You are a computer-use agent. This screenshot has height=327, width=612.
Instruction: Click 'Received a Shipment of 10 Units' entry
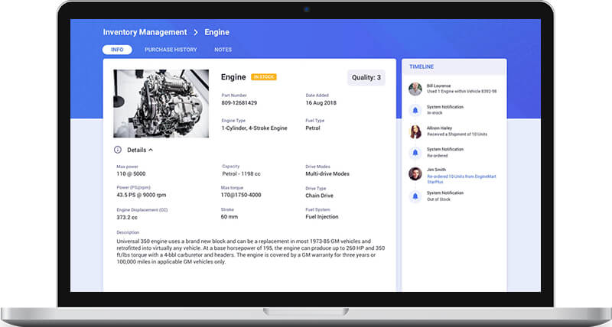click(x=457, y=134)
